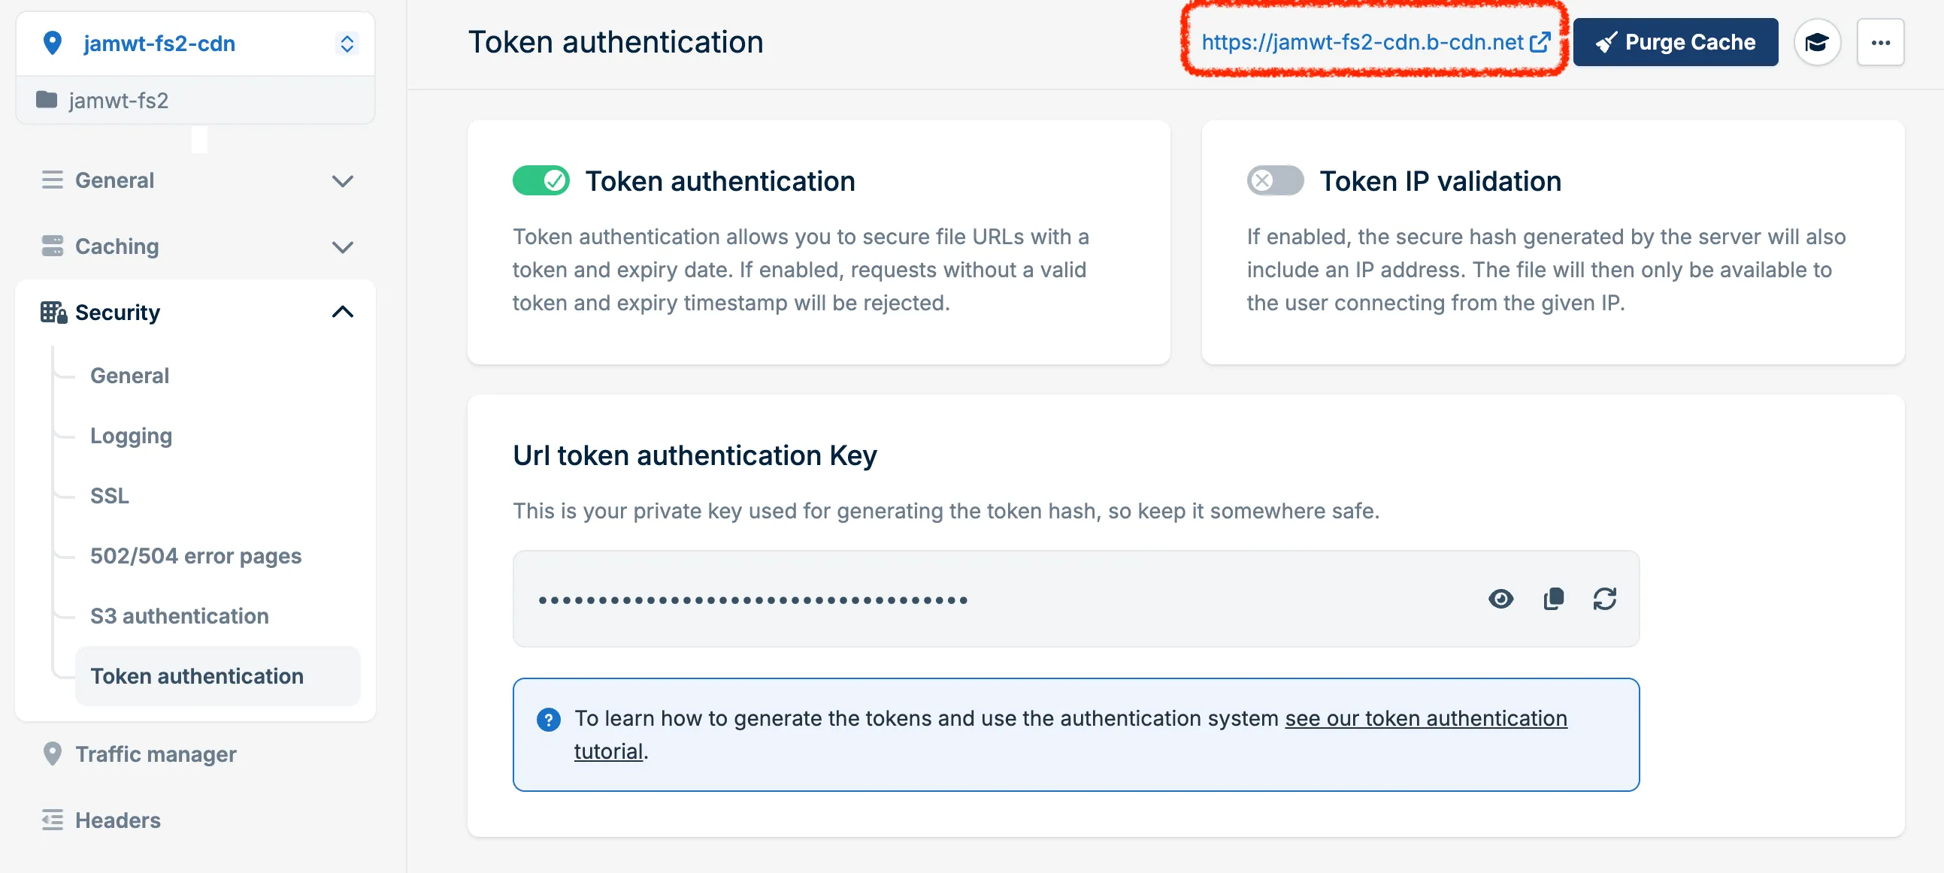The image size is (1944, 873).
Task: Click the regenerate key refresh icon
Action: click(1604, 599)
